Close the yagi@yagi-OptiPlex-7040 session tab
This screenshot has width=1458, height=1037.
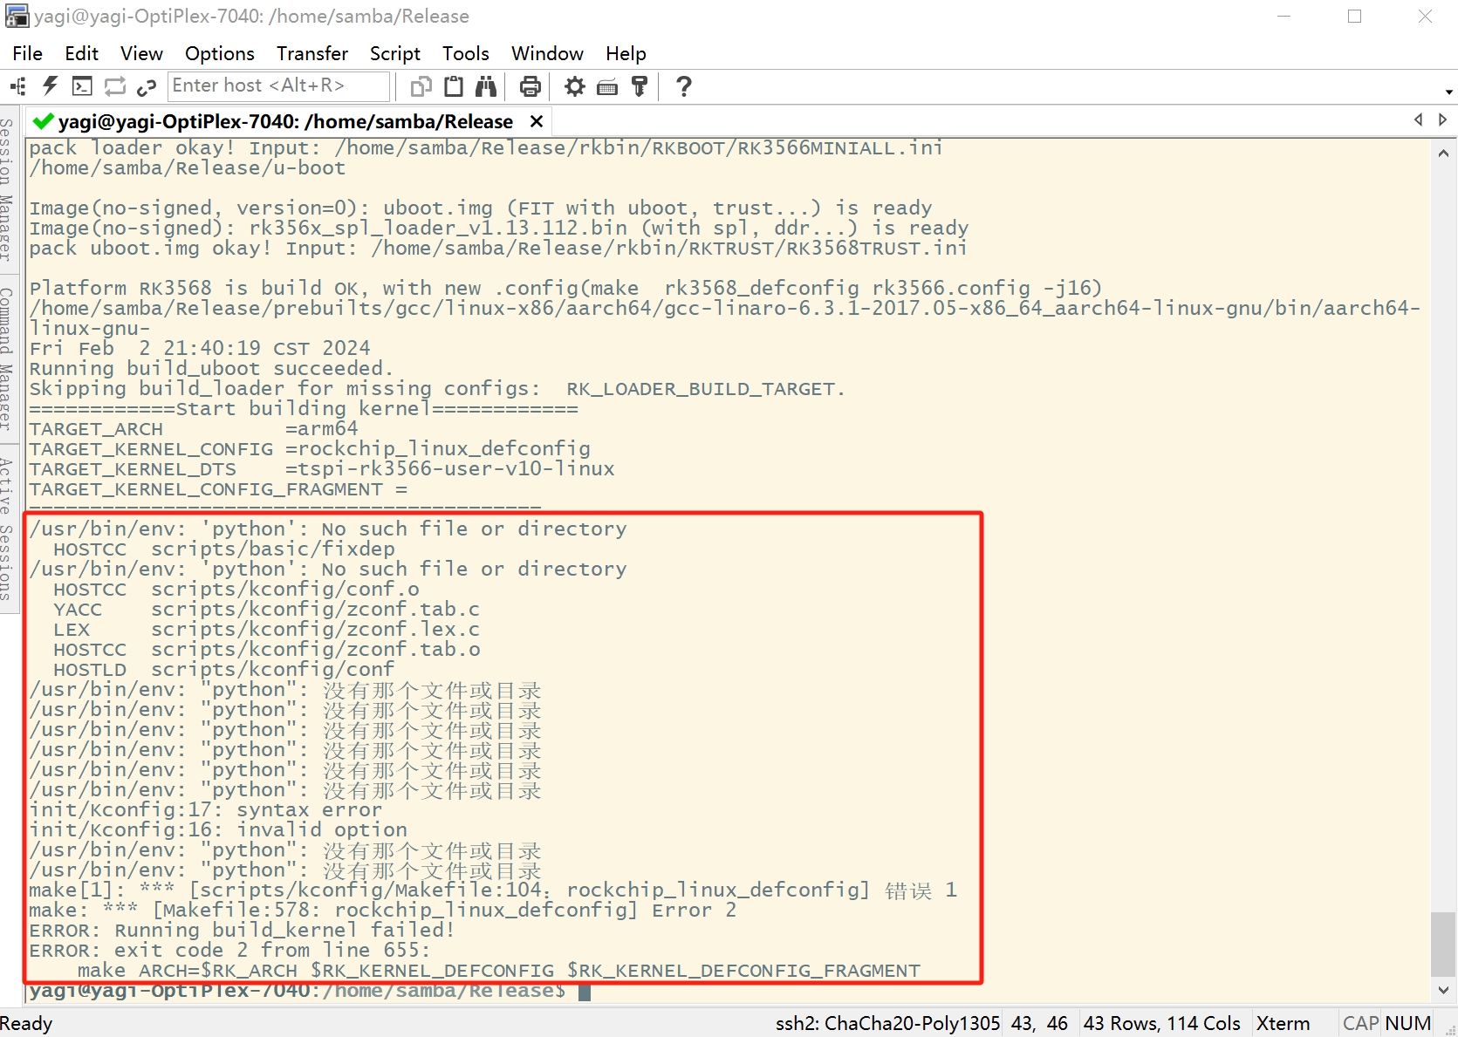coord(537,121)
